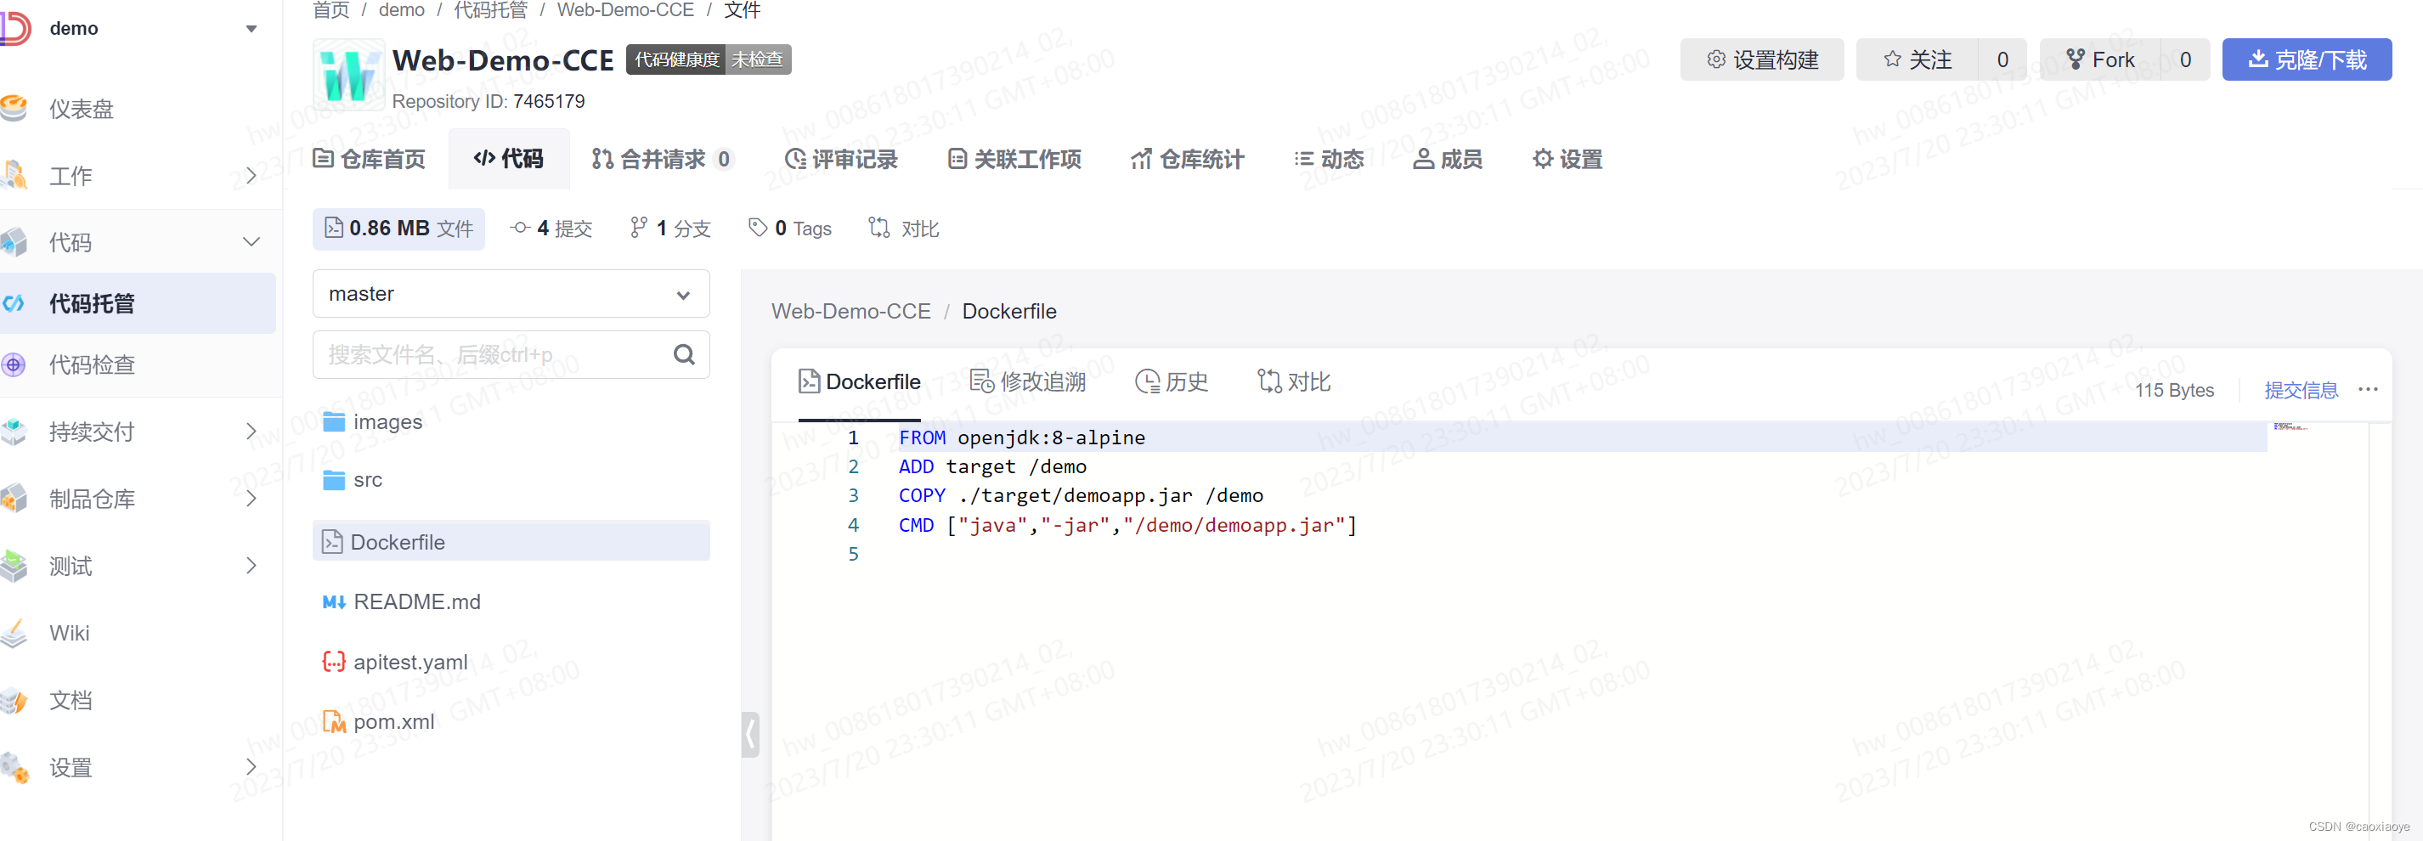Open the 动态 tab

[x=1328, y=159]
